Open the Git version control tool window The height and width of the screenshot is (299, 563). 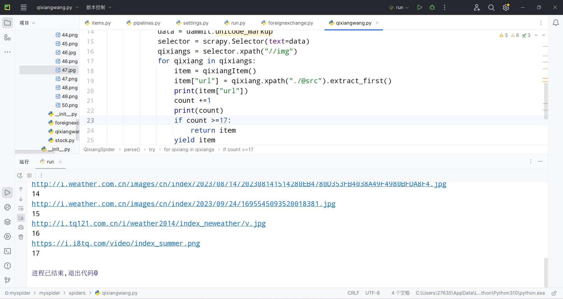tap(8, 280)
